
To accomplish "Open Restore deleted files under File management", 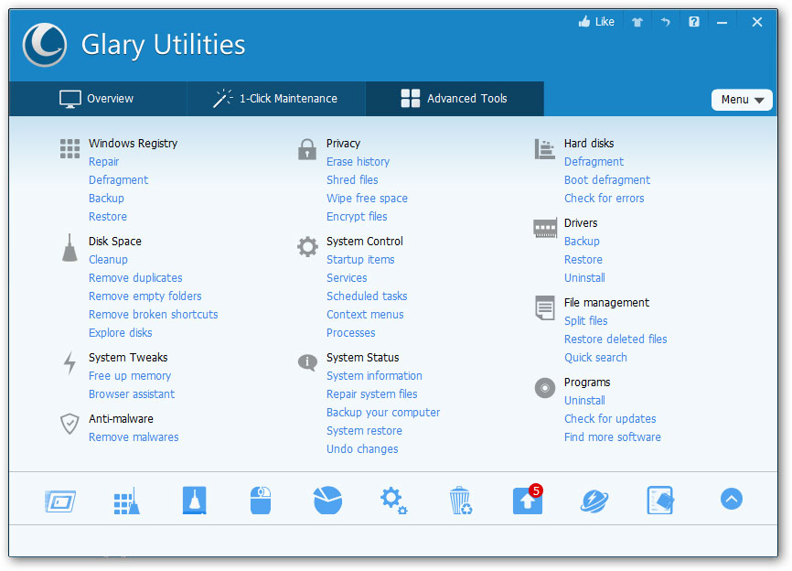I will coord(615,339).
